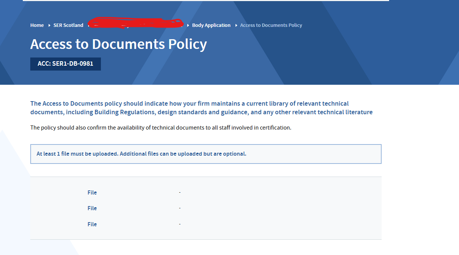Click the third File label
This screenshot has width=459, height=255.
[92, 224]
